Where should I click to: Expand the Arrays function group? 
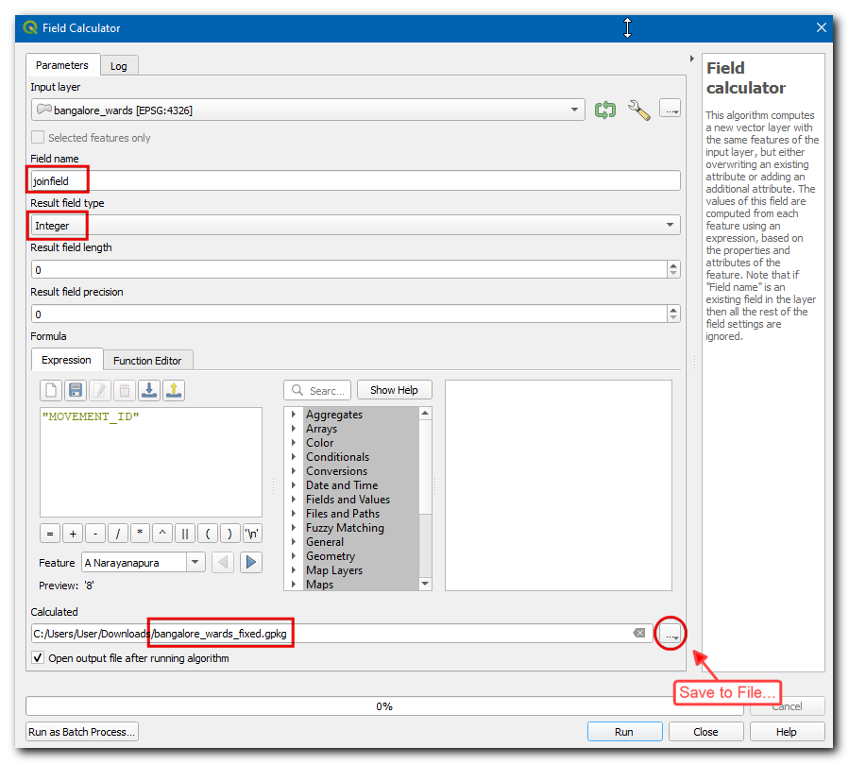click(x=294, y=429)
